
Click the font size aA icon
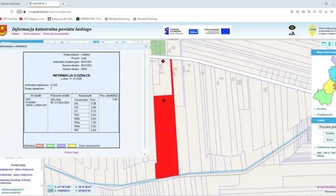(292, 34)
